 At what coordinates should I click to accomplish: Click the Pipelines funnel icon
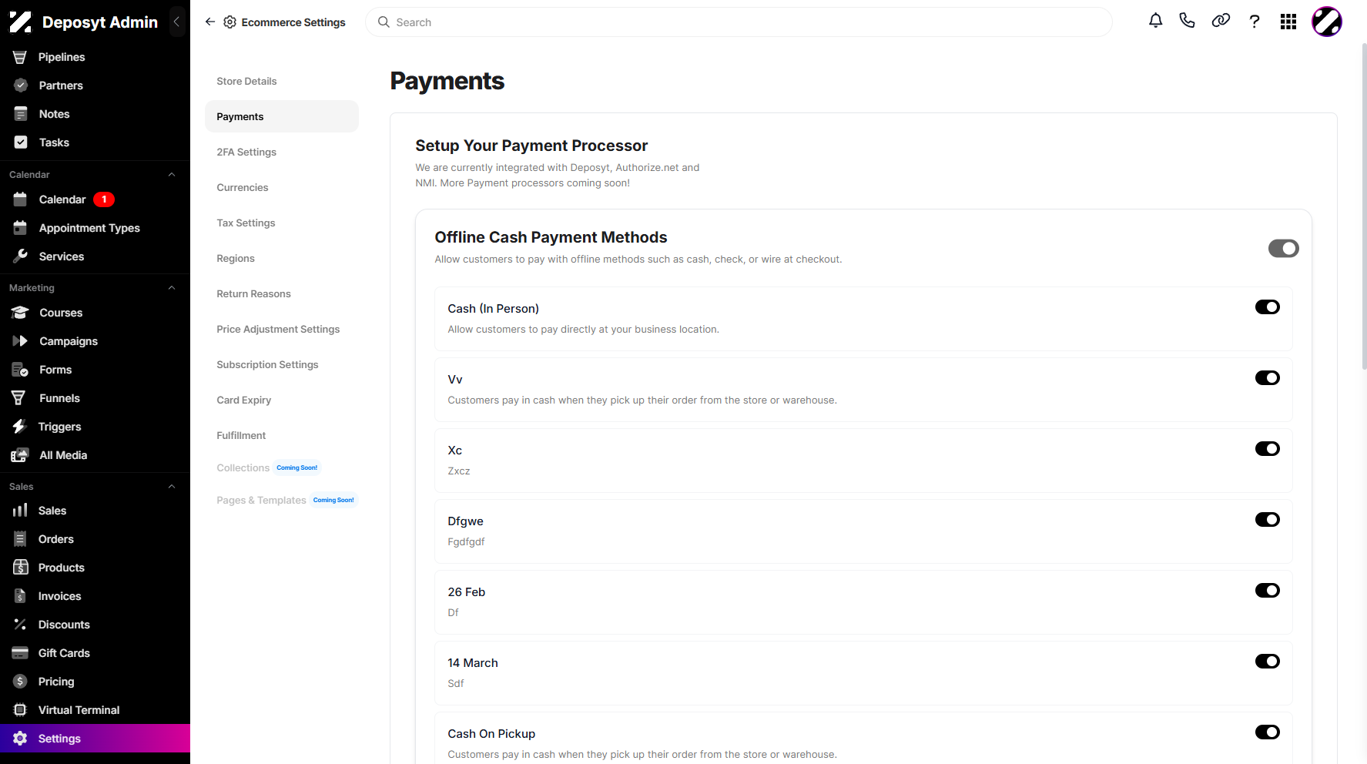coord(20,57)
